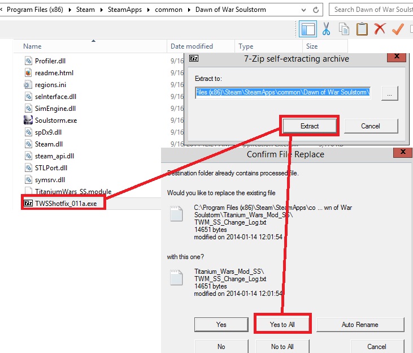Viewport: 413px width, 353px height.
Task: Go to Program Files (x86) breadcrumb
Action: click(35, 10)
